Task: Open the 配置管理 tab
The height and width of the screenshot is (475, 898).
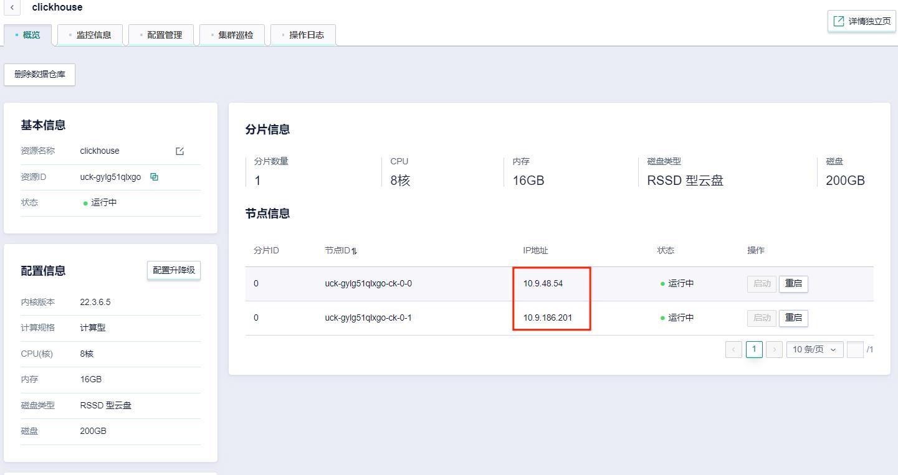Action: [161, 35]
